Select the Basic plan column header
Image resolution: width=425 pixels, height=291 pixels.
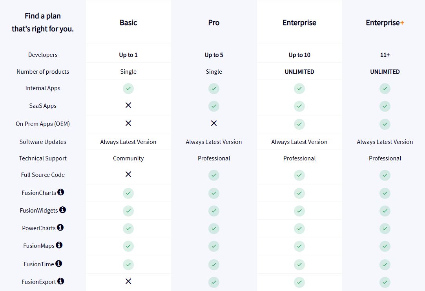(x=128, y=22)
